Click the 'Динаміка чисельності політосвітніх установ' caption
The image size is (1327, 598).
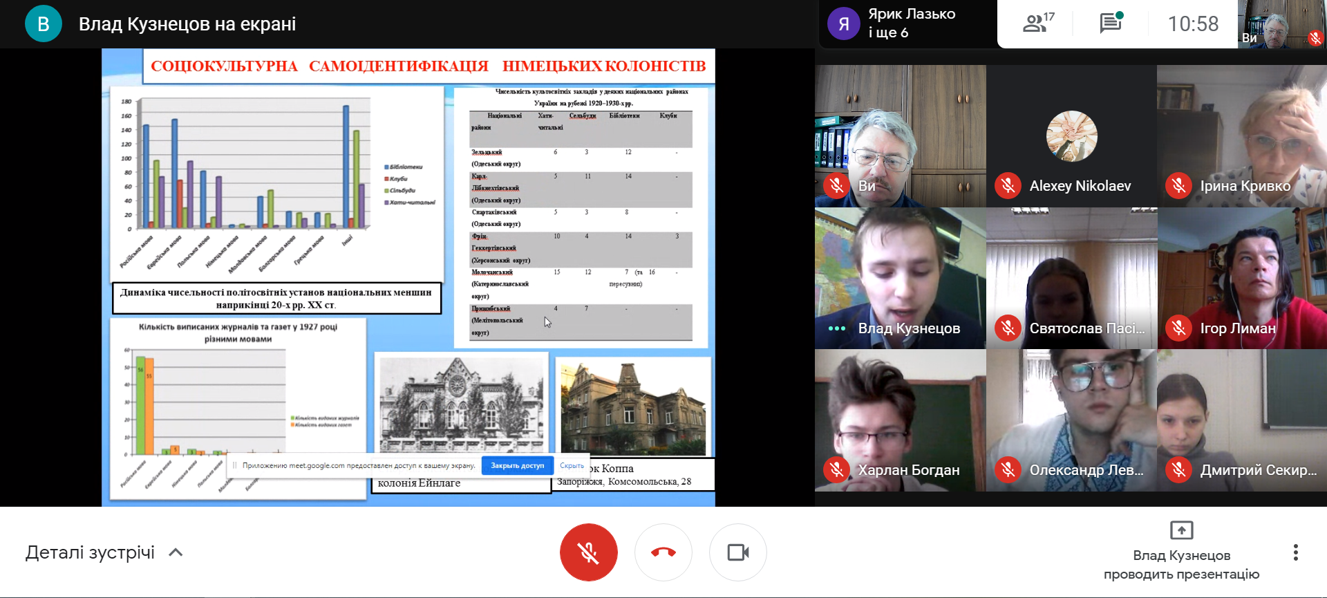(x=276, y=298)
